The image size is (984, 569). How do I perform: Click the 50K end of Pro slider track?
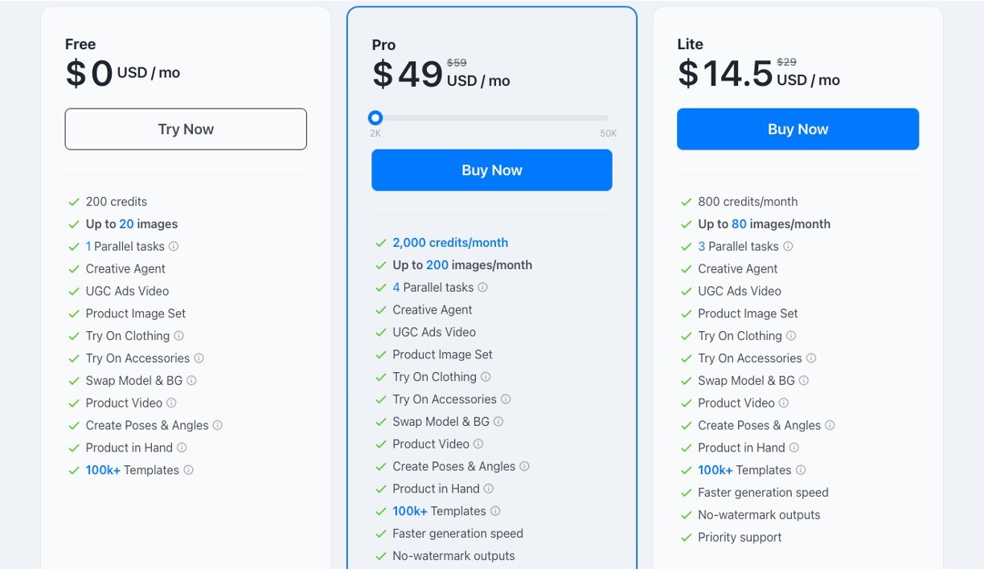pyautogui.click(x=606, y=118)
